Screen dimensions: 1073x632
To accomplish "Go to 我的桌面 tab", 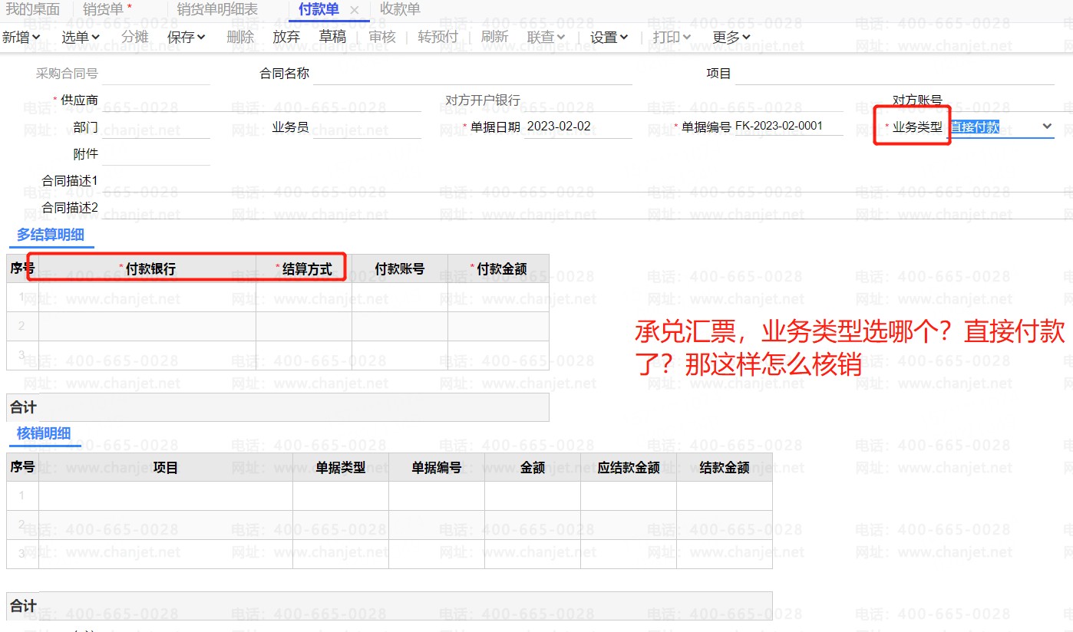I will tap(32, 10).
